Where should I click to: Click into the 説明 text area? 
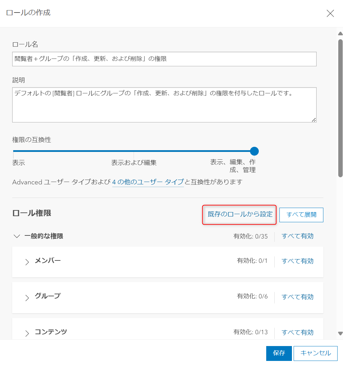tap(164, 105)
